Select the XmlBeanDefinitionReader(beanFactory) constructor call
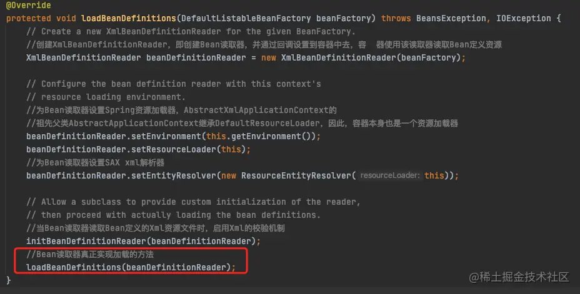The width and height of the screenshot is (580, 294). click(x=371, y=57)
